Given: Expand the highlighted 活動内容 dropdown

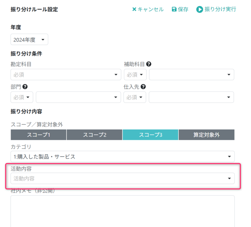Looking at the screenshot, I should (122, 178).
